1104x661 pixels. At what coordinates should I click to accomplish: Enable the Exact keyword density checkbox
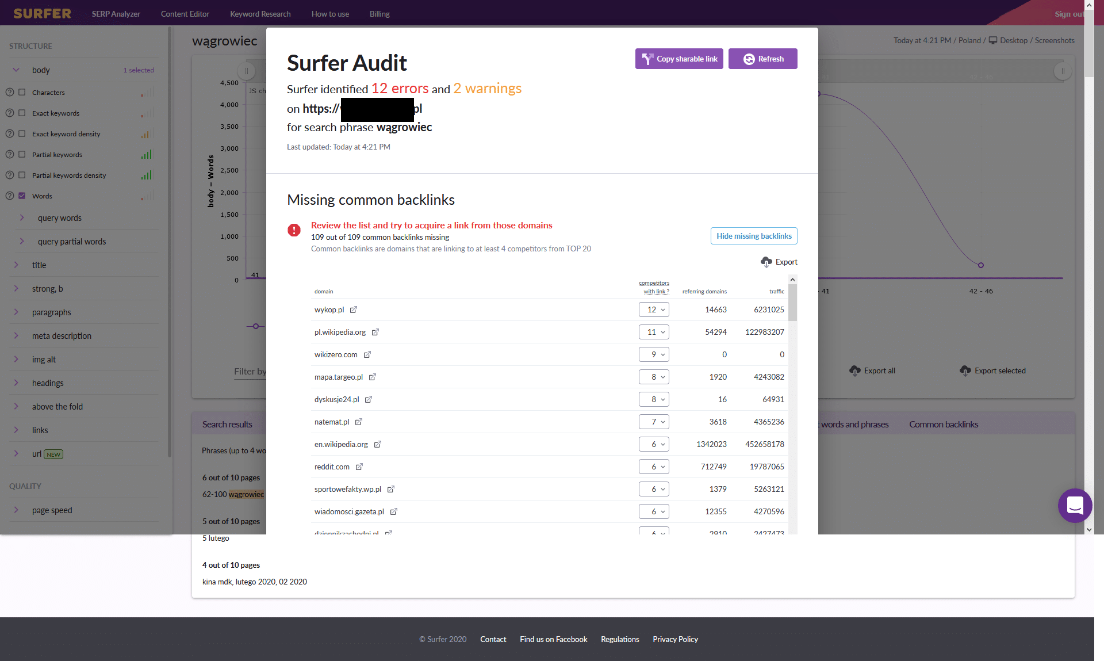(x=22, y=133)
